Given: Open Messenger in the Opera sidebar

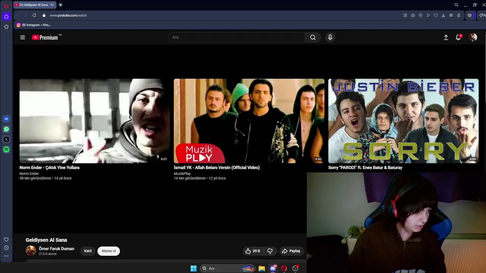Looking at the screenshot, I should (6, 119).
